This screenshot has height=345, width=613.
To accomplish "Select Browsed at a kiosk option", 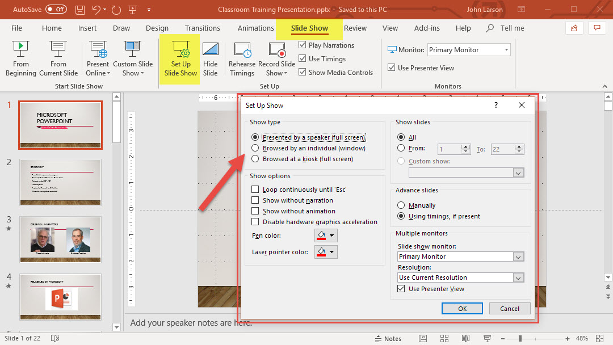I will click(255, 159).
